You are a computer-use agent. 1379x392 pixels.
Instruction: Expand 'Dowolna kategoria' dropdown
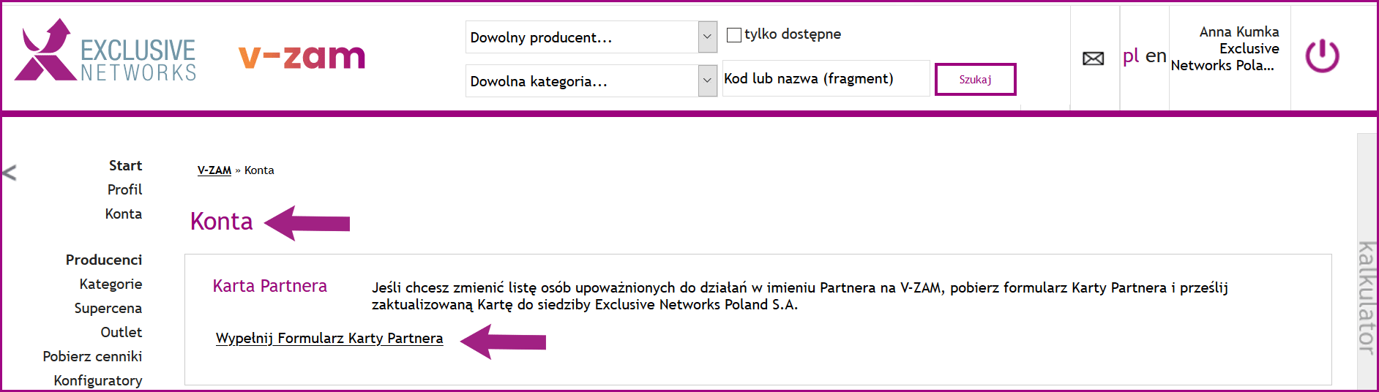pyautogui.click(x=591, y=81)
